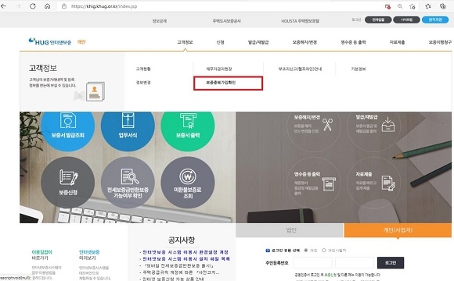Select the 개인 login type radio button
The width and height of the screenshot is (454, 281).
tap(306, 251)
